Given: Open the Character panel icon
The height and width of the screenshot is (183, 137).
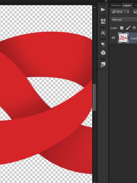Looking at the screenshot, I should [103, 33].
